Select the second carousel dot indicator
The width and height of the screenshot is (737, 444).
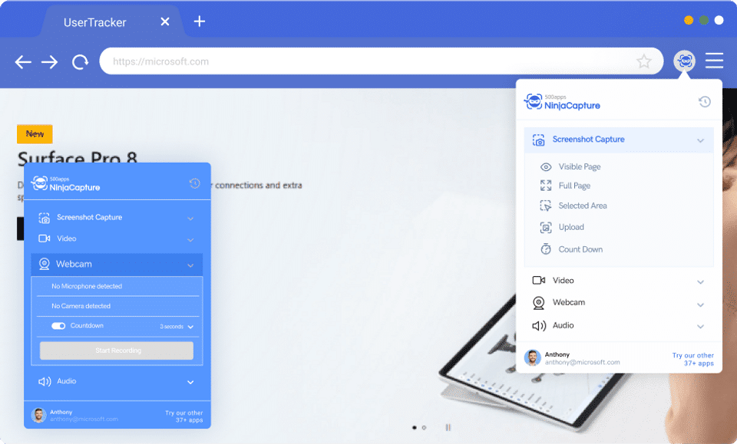tap(424, 428)
